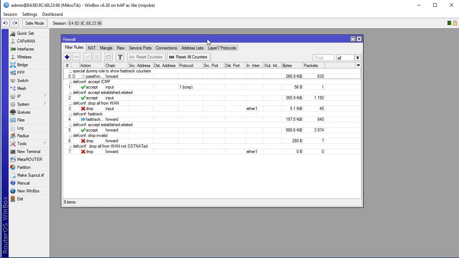Image resolution: width=459 pixels, height=258 pixels.
Task: Open New WinBox from sidebar
Action: pos(29,191)
